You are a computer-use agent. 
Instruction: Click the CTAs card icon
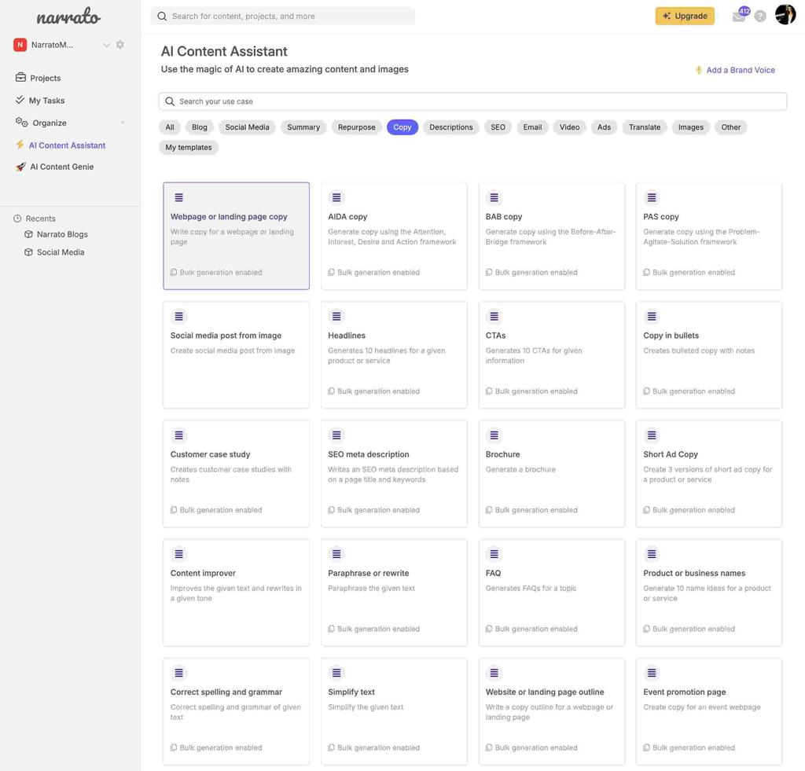[x=494, y=316]
